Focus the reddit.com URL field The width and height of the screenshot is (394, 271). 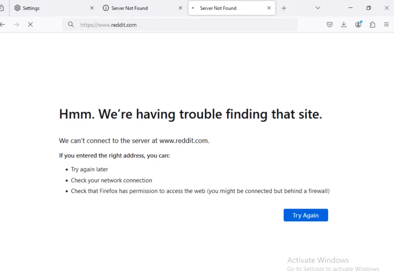[180, 25]
